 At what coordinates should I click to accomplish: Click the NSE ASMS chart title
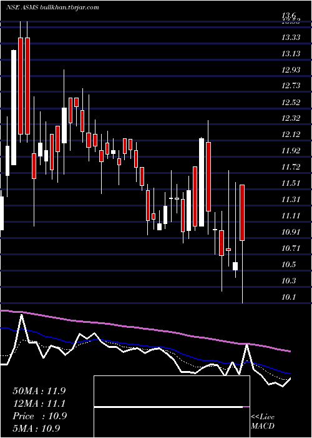pyautogui.click(x=52, y=8)
